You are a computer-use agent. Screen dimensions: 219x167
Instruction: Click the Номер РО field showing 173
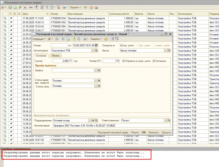(x=111, y=61)
